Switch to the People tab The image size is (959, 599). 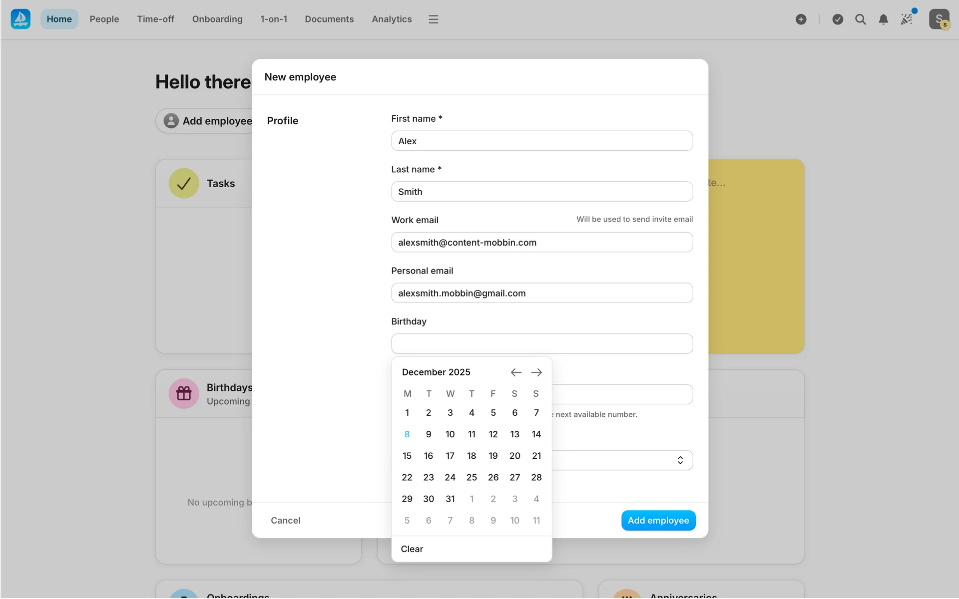[104, 19]
